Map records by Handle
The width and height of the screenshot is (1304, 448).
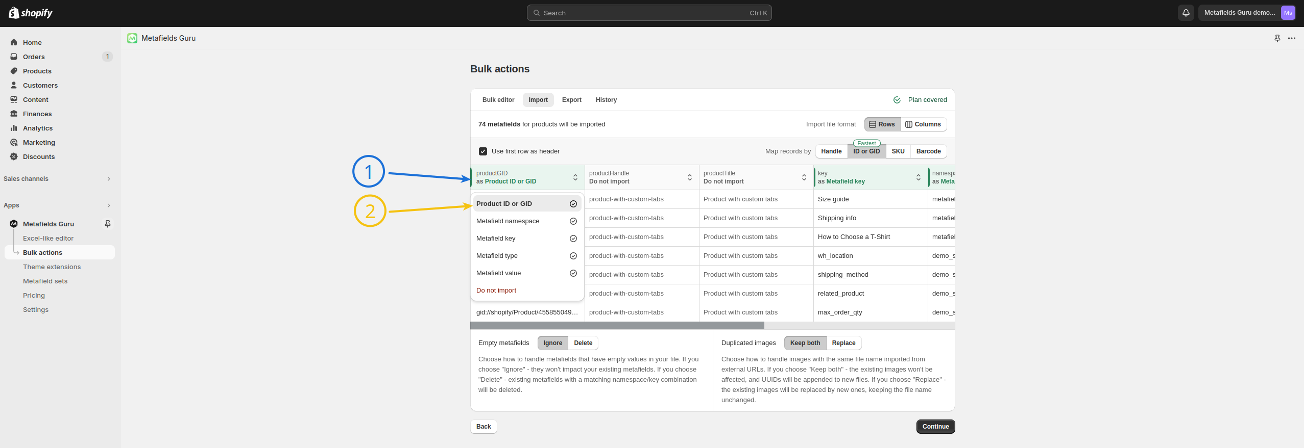tap(831, 151)
